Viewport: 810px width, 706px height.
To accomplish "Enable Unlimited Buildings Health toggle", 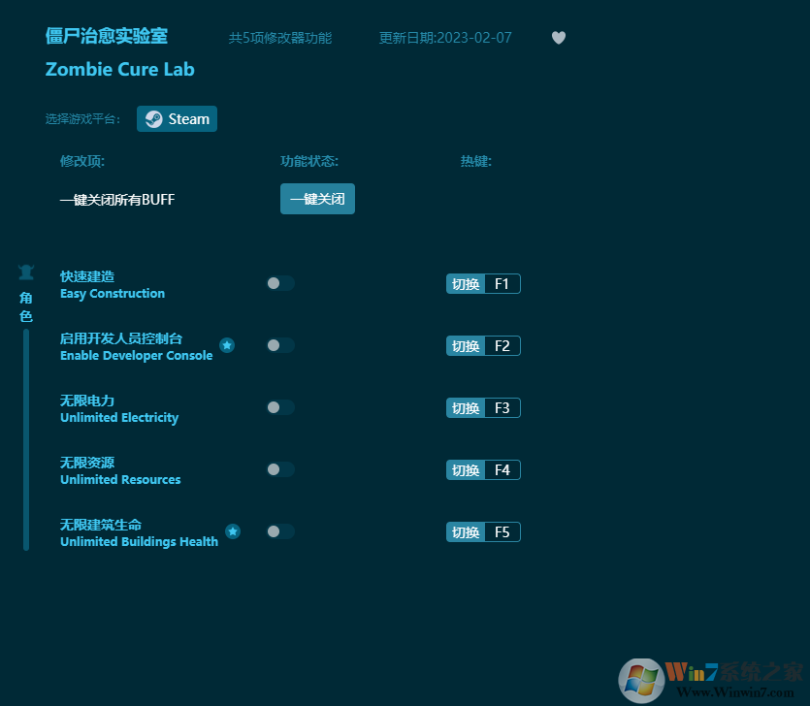I will pos(280,531).
